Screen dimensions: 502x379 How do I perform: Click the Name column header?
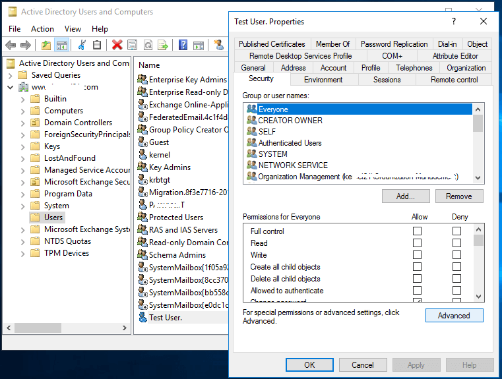pos(149,65)
